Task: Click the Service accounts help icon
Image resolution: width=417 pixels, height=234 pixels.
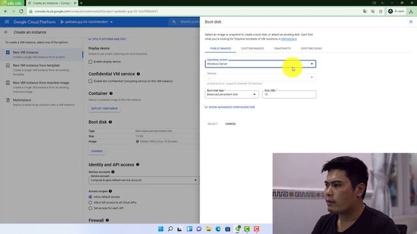Action: click(x=113, y=172)
